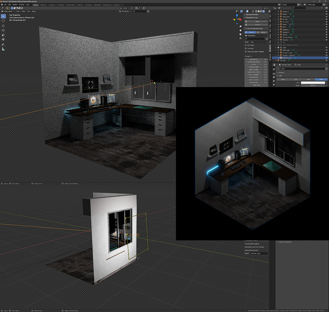Screen dimensions: 329x312
Task: Select the Select Box tool in the viewport toolbar
Action: [3, 16]
